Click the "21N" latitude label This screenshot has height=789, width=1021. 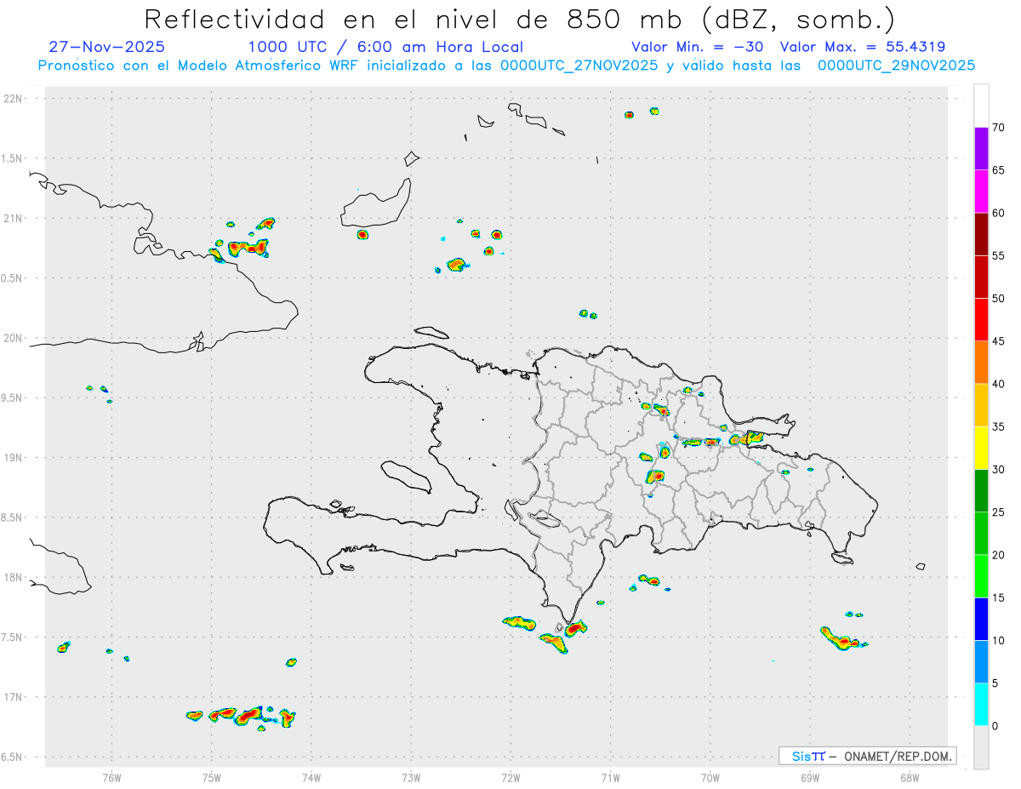(x=14, y=218)
